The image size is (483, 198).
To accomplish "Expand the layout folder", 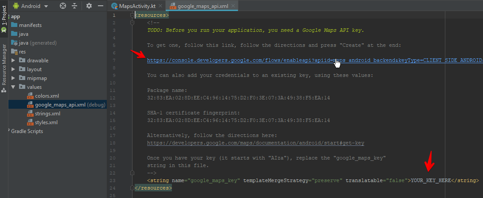I will pyautogui.click(x=14, y=69).
